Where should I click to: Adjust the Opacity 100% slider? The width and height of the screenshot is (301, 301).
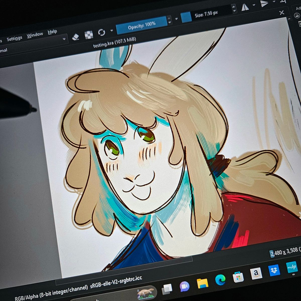coord(141,25)
